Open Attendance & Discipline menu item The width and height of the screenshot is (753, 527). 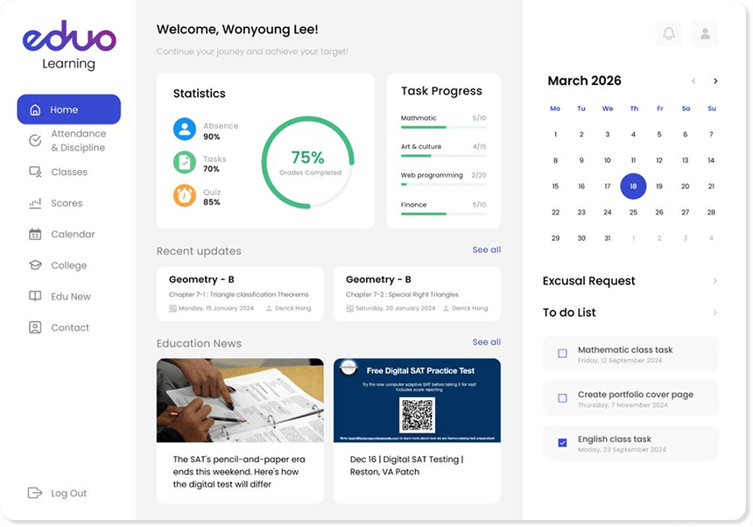click(x=68, y=141)
